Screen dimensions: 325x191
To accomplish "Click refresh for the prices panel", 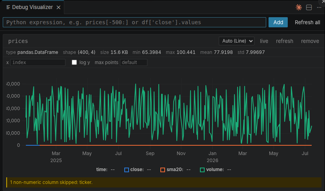I will click(284, 41).
